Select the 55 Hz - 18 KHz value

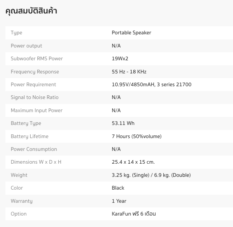(x=129, y=72)
